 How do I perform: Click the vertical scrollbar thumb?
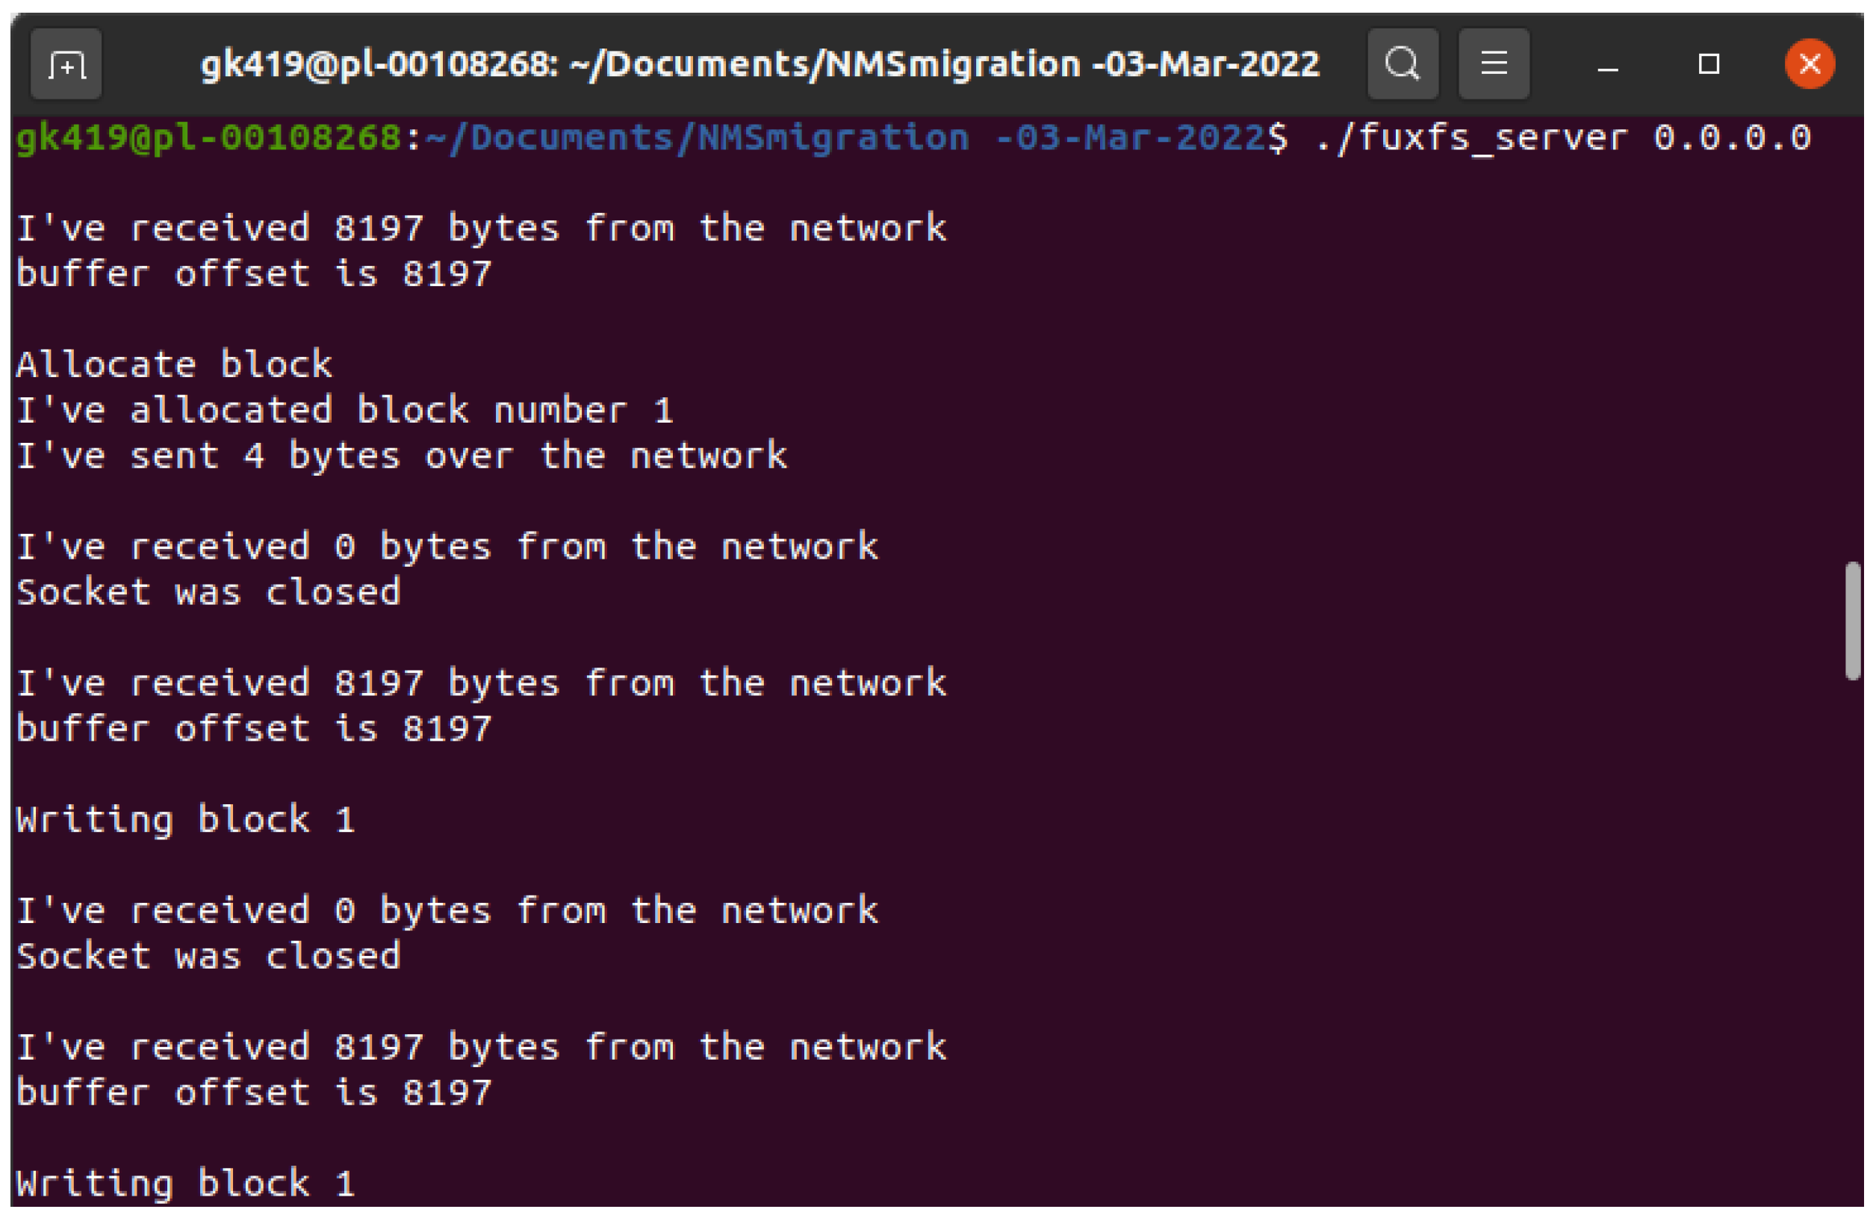click(1853, 621)
